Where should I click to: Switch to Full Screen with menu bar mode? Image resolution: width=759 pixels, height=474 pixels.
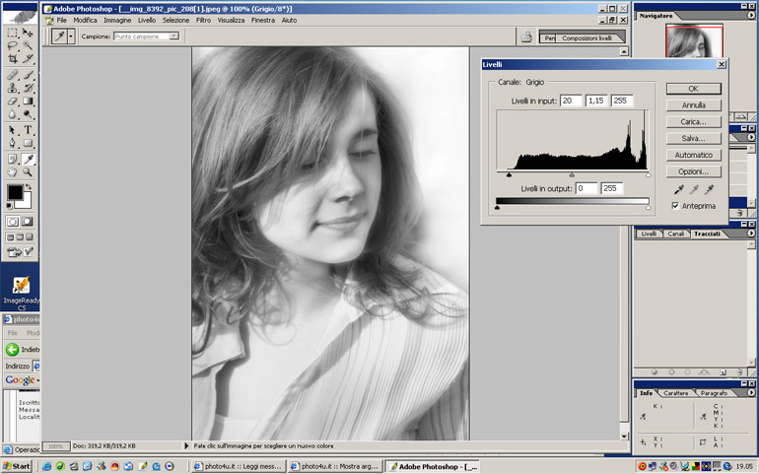point(20,237)
